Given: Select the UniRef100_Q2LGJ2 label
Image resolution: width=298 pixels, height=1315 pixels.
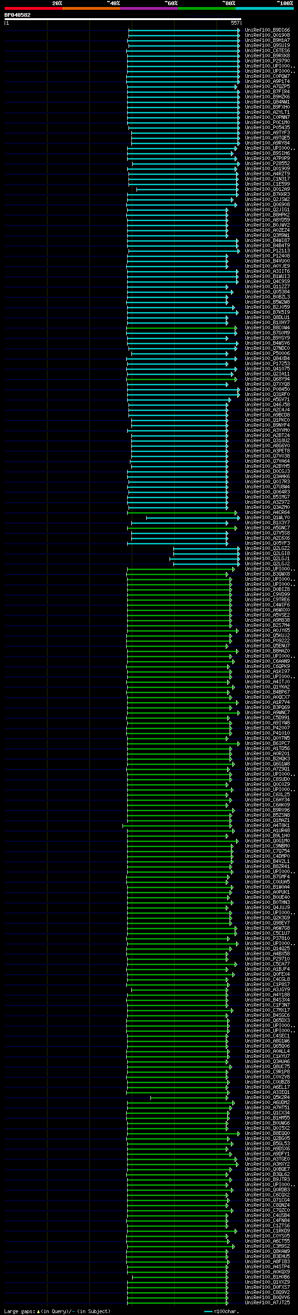Looking at the screenshot, I should pos(267,564).
